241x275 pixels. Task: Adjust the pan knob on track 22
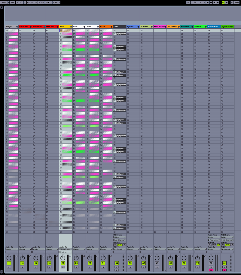click(63, 258)
